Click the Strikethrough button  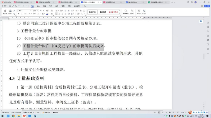tap(30, 14)
